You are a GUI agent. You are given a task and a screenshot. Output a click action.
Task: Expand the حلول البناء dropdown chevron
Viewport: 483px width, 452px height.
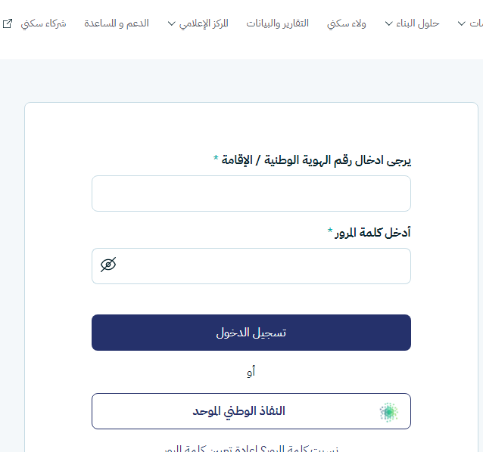tap(390, 23)
